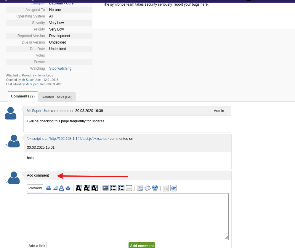Insert an image with the picture icon
The height and width of the screenshot is (248, 295).
pos(106,188)
